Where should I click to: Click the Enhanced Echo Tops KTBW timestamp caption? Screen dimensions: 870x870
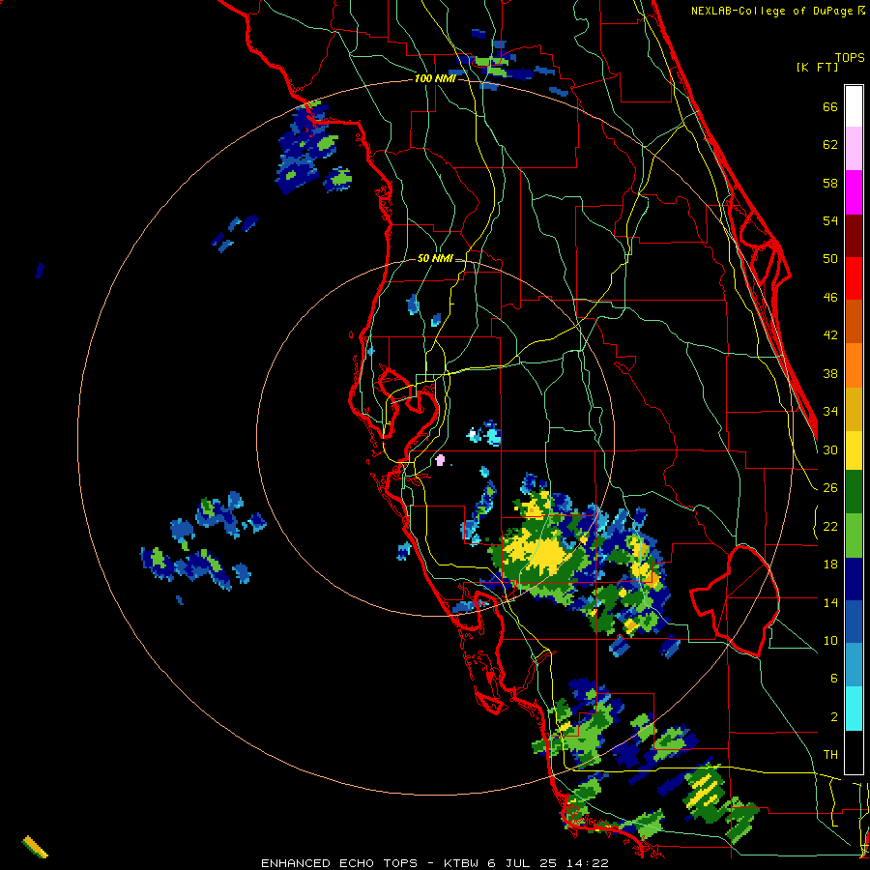(x=435, y=863)
